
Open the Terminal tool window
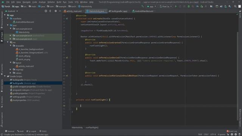[x=10, y=131]
